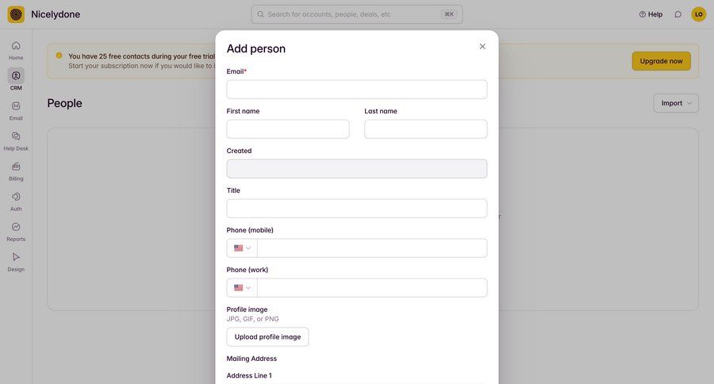Click the Add person dialog title

click(256, 48)
